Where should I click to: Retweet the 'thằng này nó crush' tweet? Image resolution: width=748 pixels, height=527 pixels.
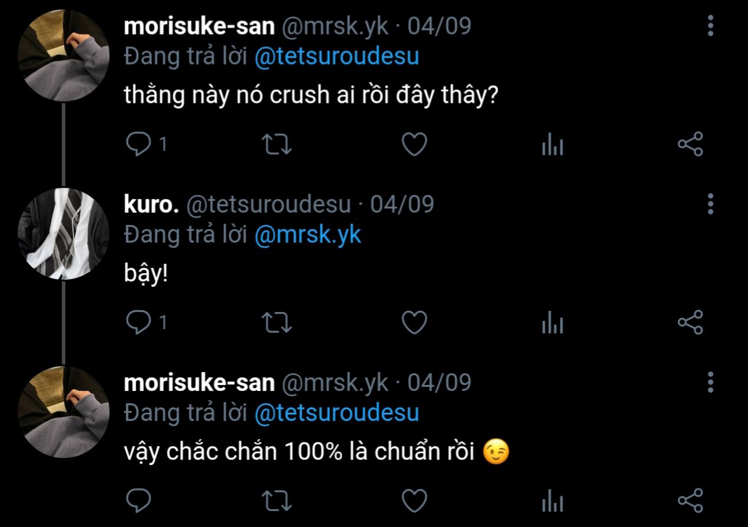point(277,144)
